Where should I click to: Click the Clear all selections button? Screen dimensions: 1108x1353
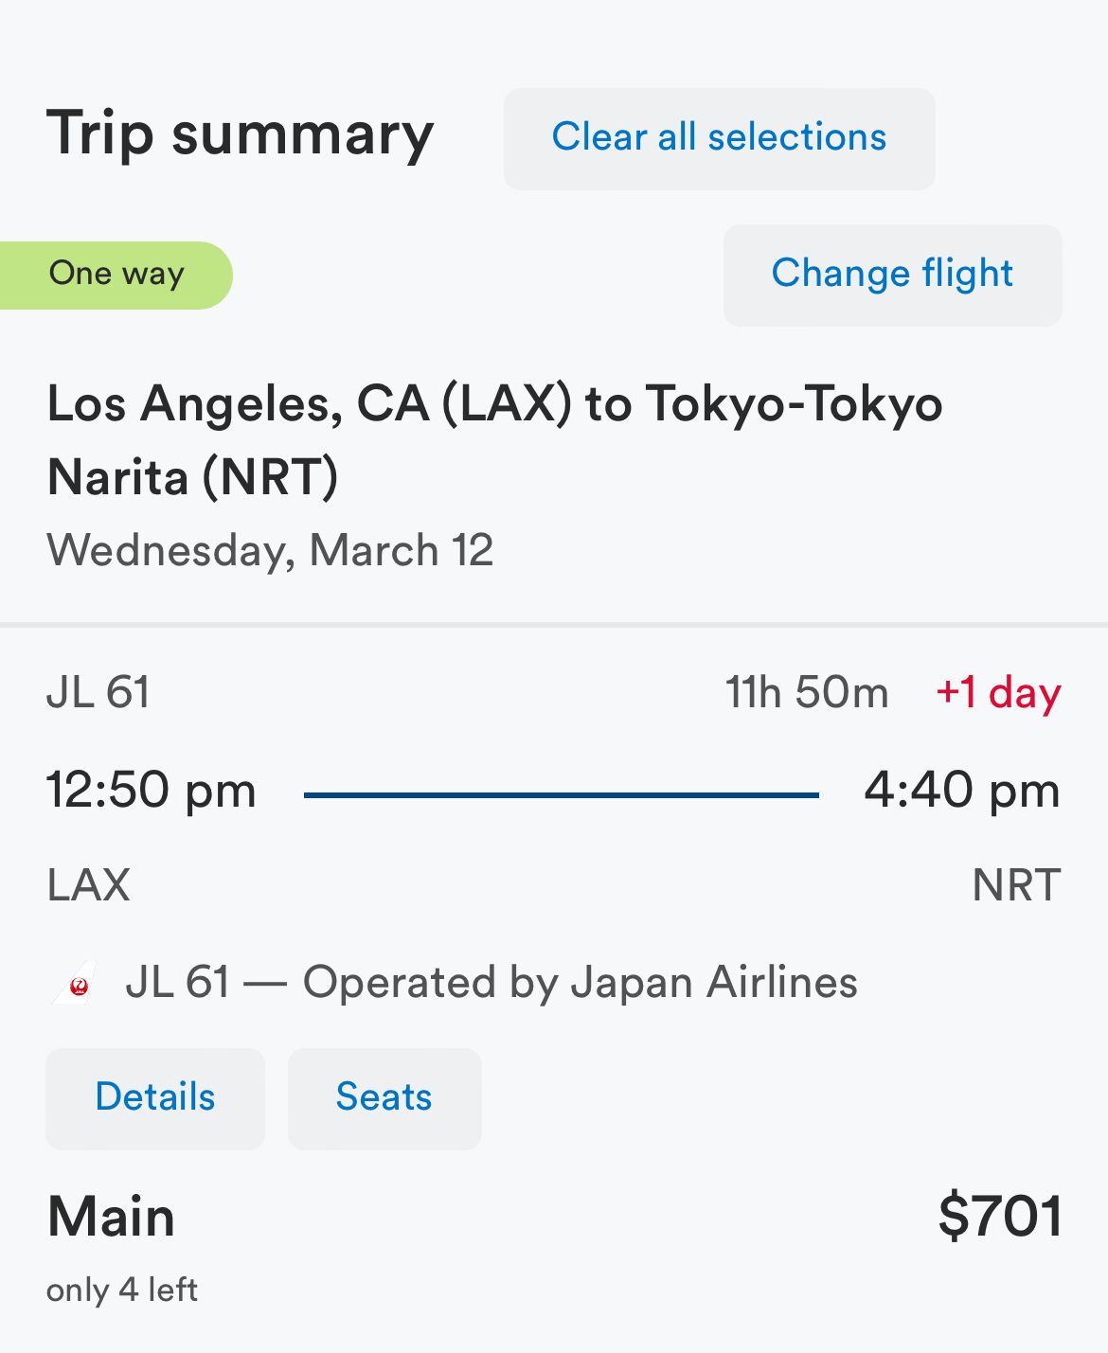pos(719,138)
